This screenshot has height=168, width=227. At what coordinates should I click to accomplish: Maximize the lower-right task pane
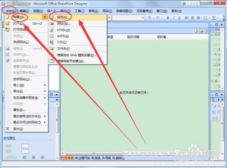[x=217, y=95]
